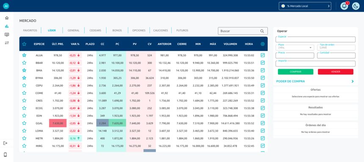364x162 pixels.
Task: Focus the Buscar search field
Action: coord(243,31)
